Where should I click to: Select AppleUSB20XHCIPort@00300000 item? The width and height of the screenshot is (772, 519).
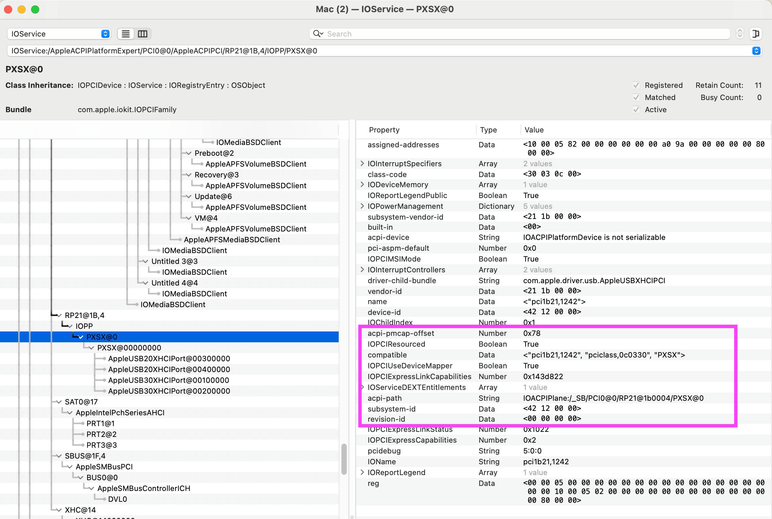pyautogui.click(x=169, y=359)
